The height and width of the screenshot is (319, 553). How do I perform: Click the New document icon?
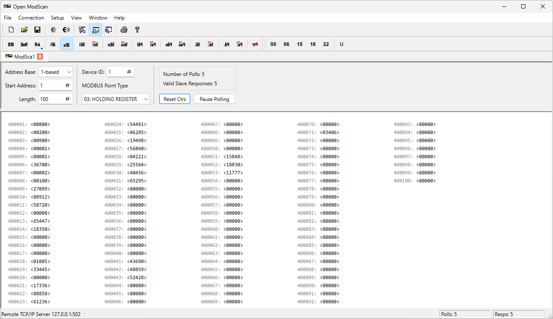tap(11, 30)
